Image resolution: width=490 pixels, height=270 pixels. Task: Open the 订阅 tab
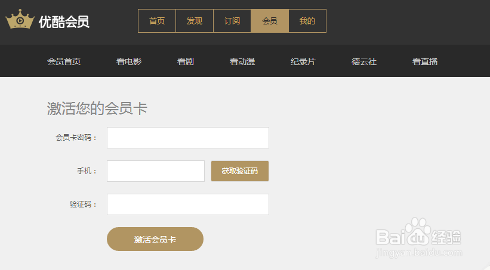click(x=232, y=21)
